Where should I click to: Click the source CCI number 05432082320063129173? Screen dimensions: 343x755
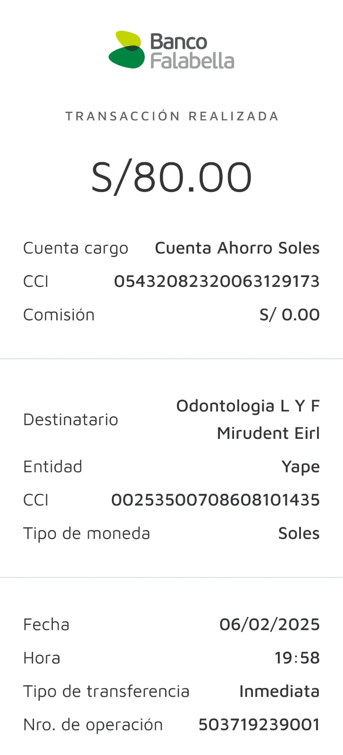[x=217, y=281]
